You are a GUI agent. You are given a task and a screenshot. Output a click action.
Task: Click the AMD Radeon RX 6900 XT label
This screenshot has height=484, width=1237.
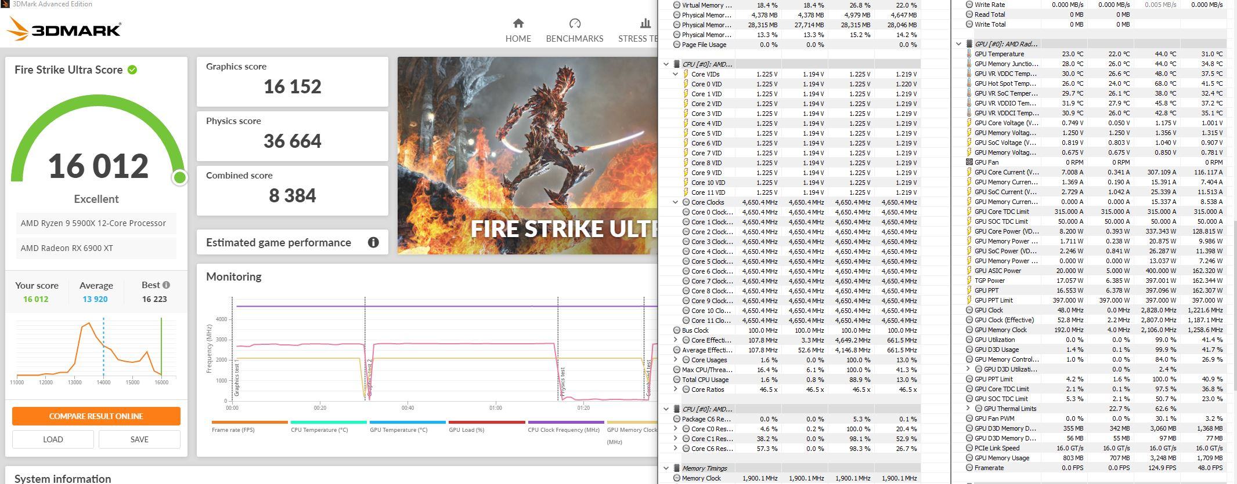coord(67,248)
